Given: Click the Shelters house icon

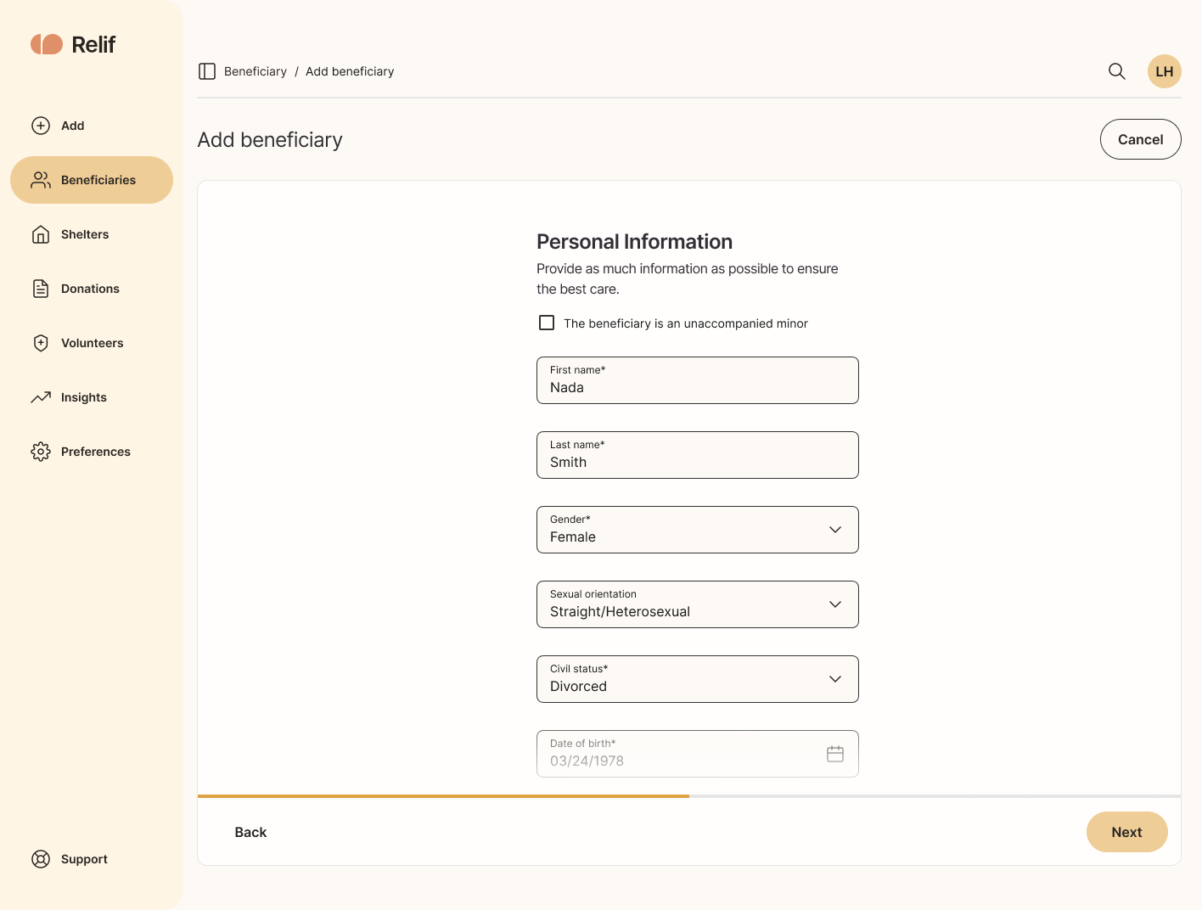Looking at the screenshot, I should point(41,234).
